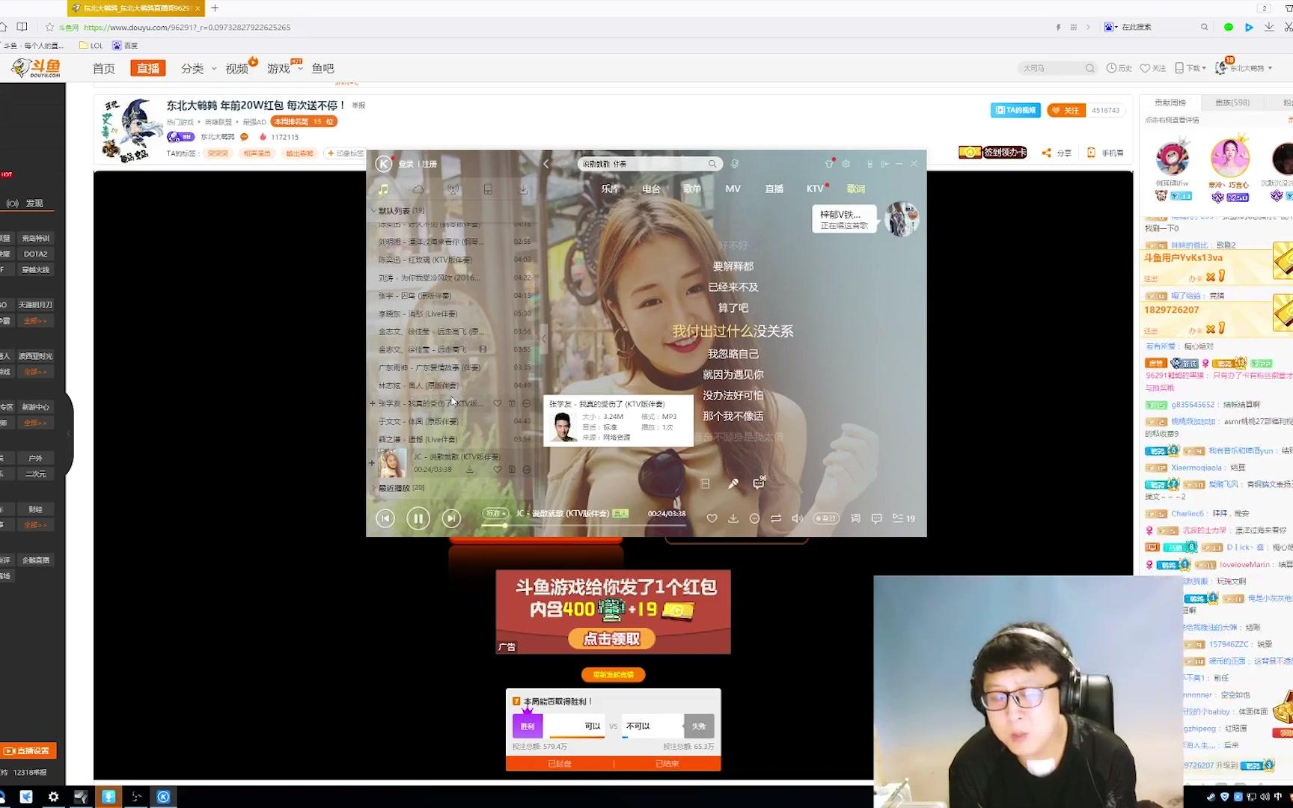The width and height of the screenshot is (1293, 808).
Task: Click search magnifier in KuGou search box
Action: click(x=712, y=164)
